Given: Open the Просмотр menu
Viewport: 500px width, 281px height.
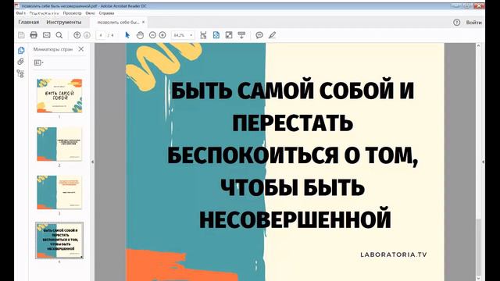Looking at the screenshot, I should pos(72,13).
